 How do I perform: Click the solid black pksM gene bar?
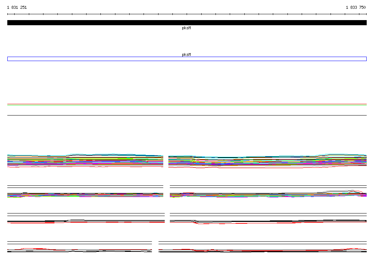(x=187, y=23)
